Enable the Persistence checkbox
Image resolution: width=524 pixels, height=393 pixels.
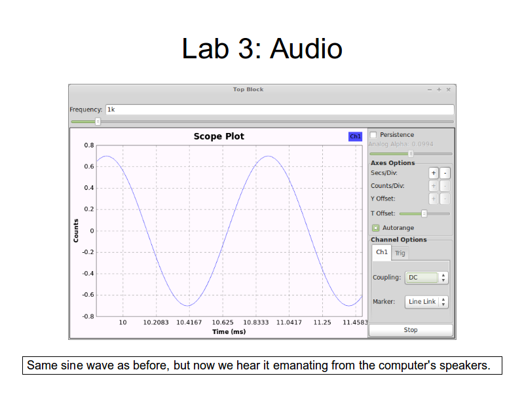pyautogui.click(x=374, y=135)
